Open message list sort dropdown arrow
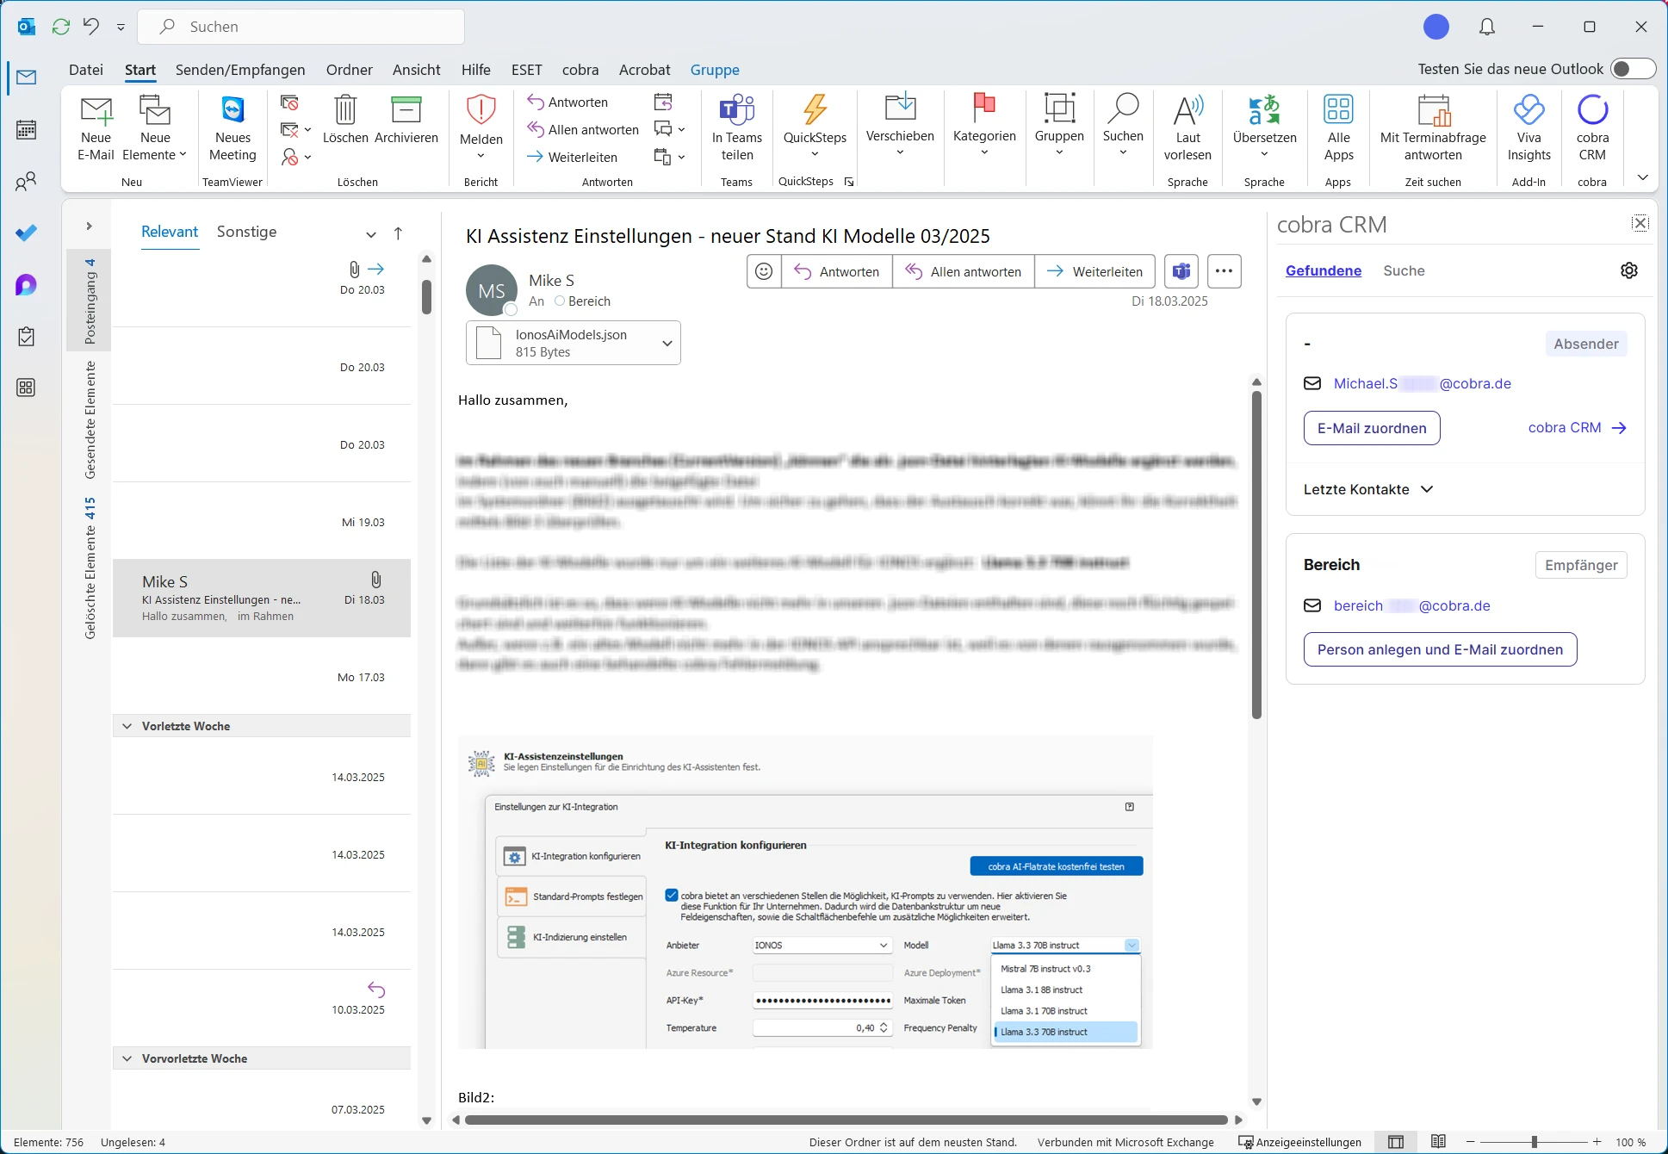 click(x=371, y=233)
